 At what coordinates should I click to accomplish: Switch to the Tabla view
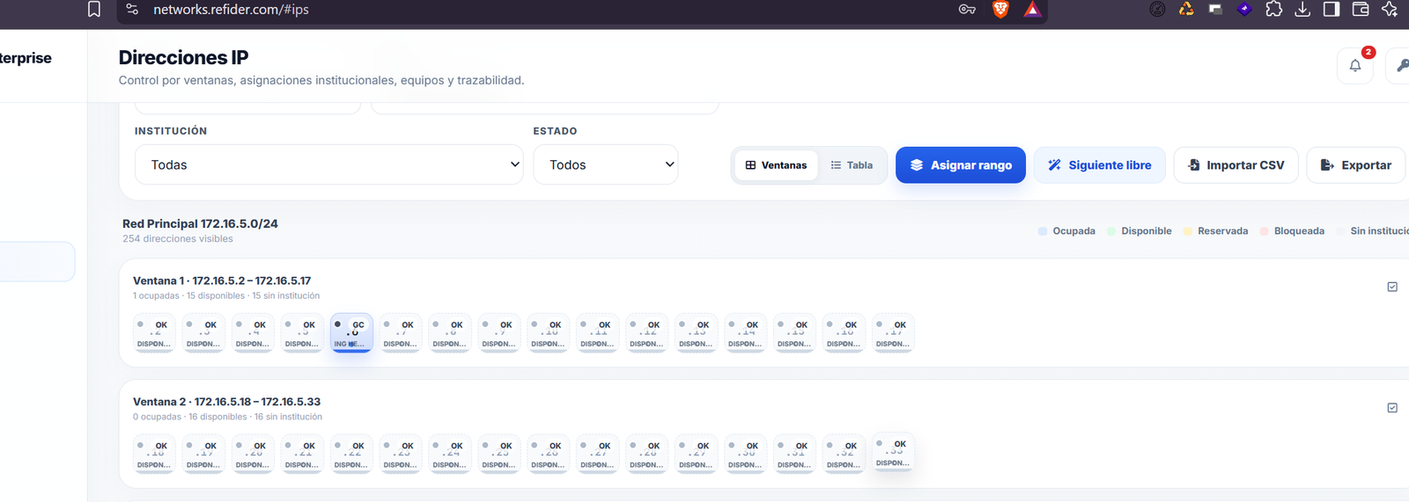coord(852,165)
